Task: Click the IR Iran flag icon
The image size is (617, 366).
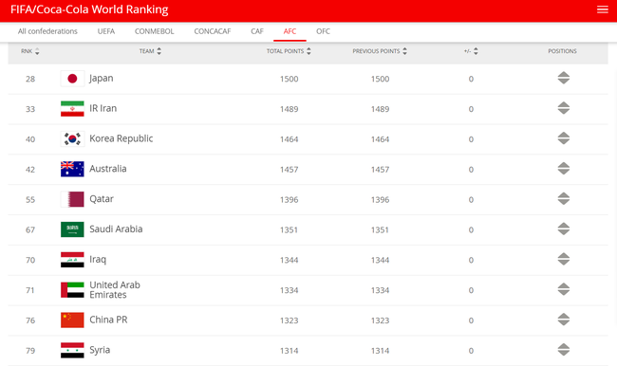Action: (72, 109)
